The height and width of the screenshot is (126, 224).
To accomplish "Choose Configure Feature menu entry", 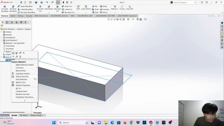I will pyautogui.click(x=22, y=73).
